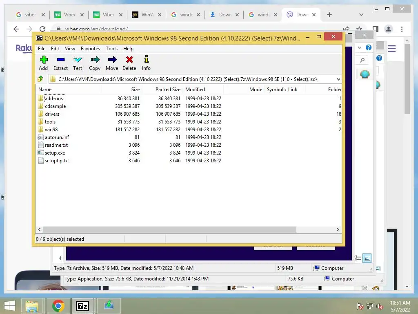Image resolution: width=418 pixels, height=314 pixels.
Task: Click the horizontal scrollbar right arrow
Action: (x=338, y=230)
